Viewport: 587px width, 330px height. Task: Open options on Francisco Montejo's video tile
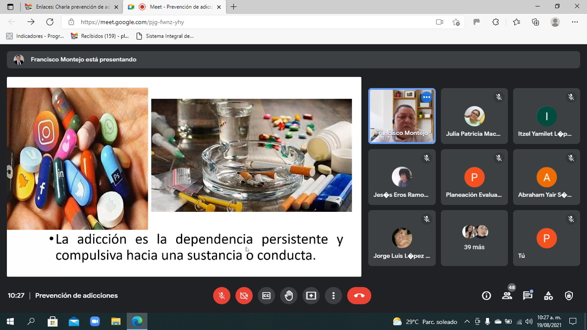point(426,97)
